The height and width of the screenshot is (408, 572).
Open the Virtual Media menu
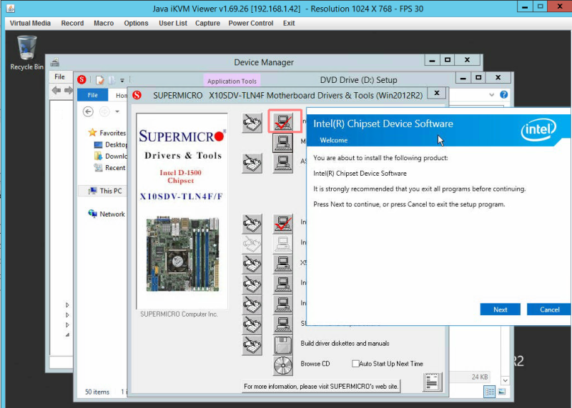(30, 23)
